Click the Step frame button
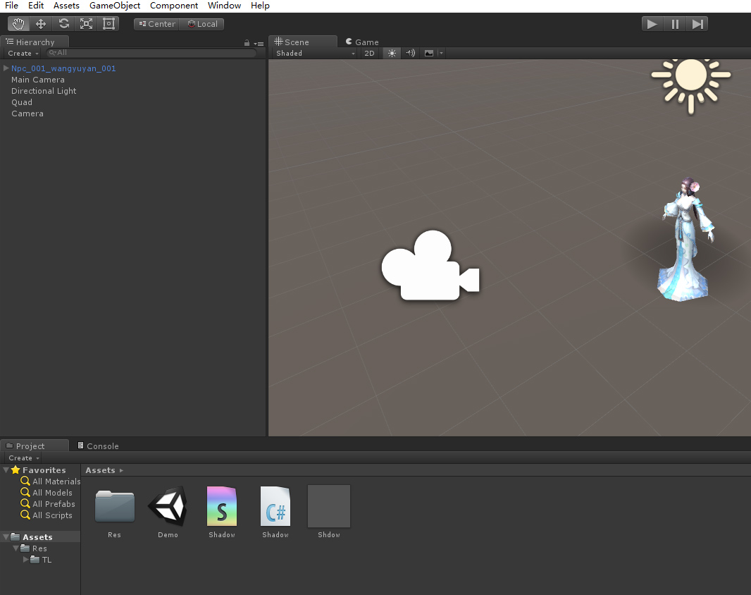Viewport: 751px width, 595px height. point(697,24)
